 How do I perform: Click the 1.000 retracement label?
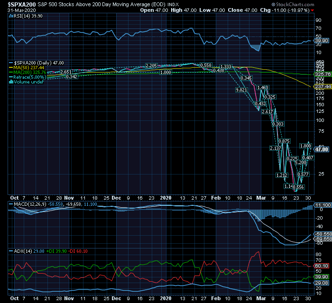point(166,73)
